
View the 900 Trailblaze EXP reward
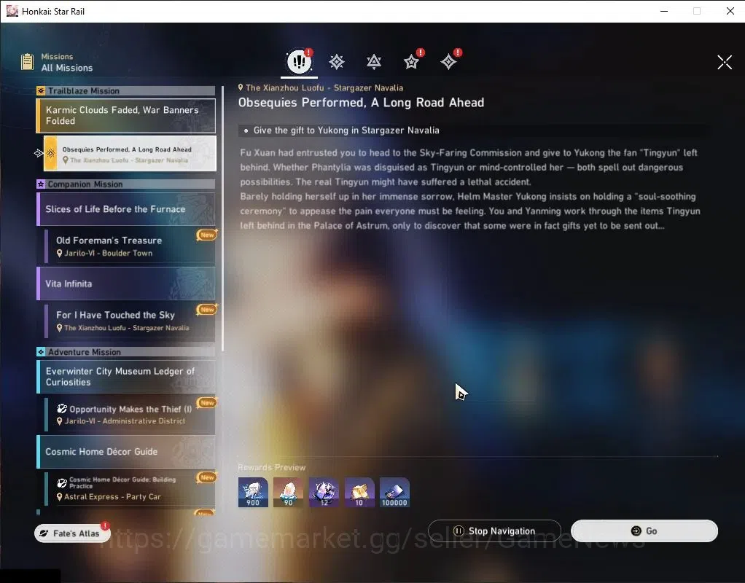pos(253,492)
